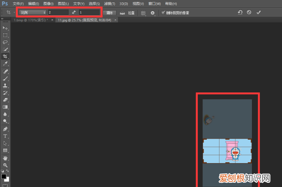Choose the Lasso tool
The width and height of the screenshot is (282, 187).
[5, 42]
